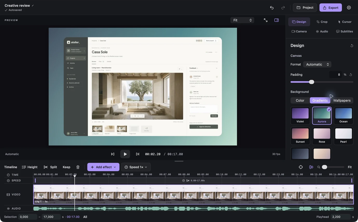Open the Subtitles tab

click(345, 31)
